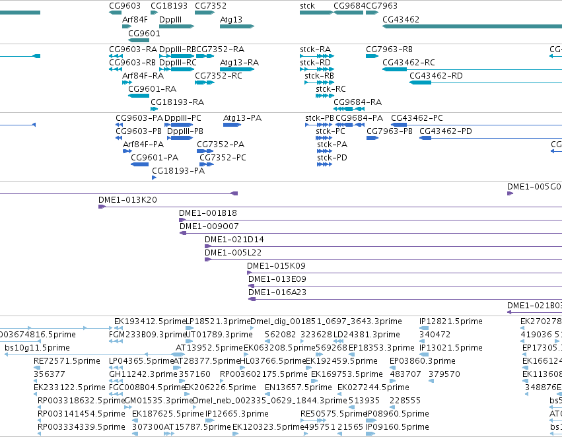The width and height of the screenshot is (562, 437).
Task: Select protein CG43462-PC
Action: (476, 125)
